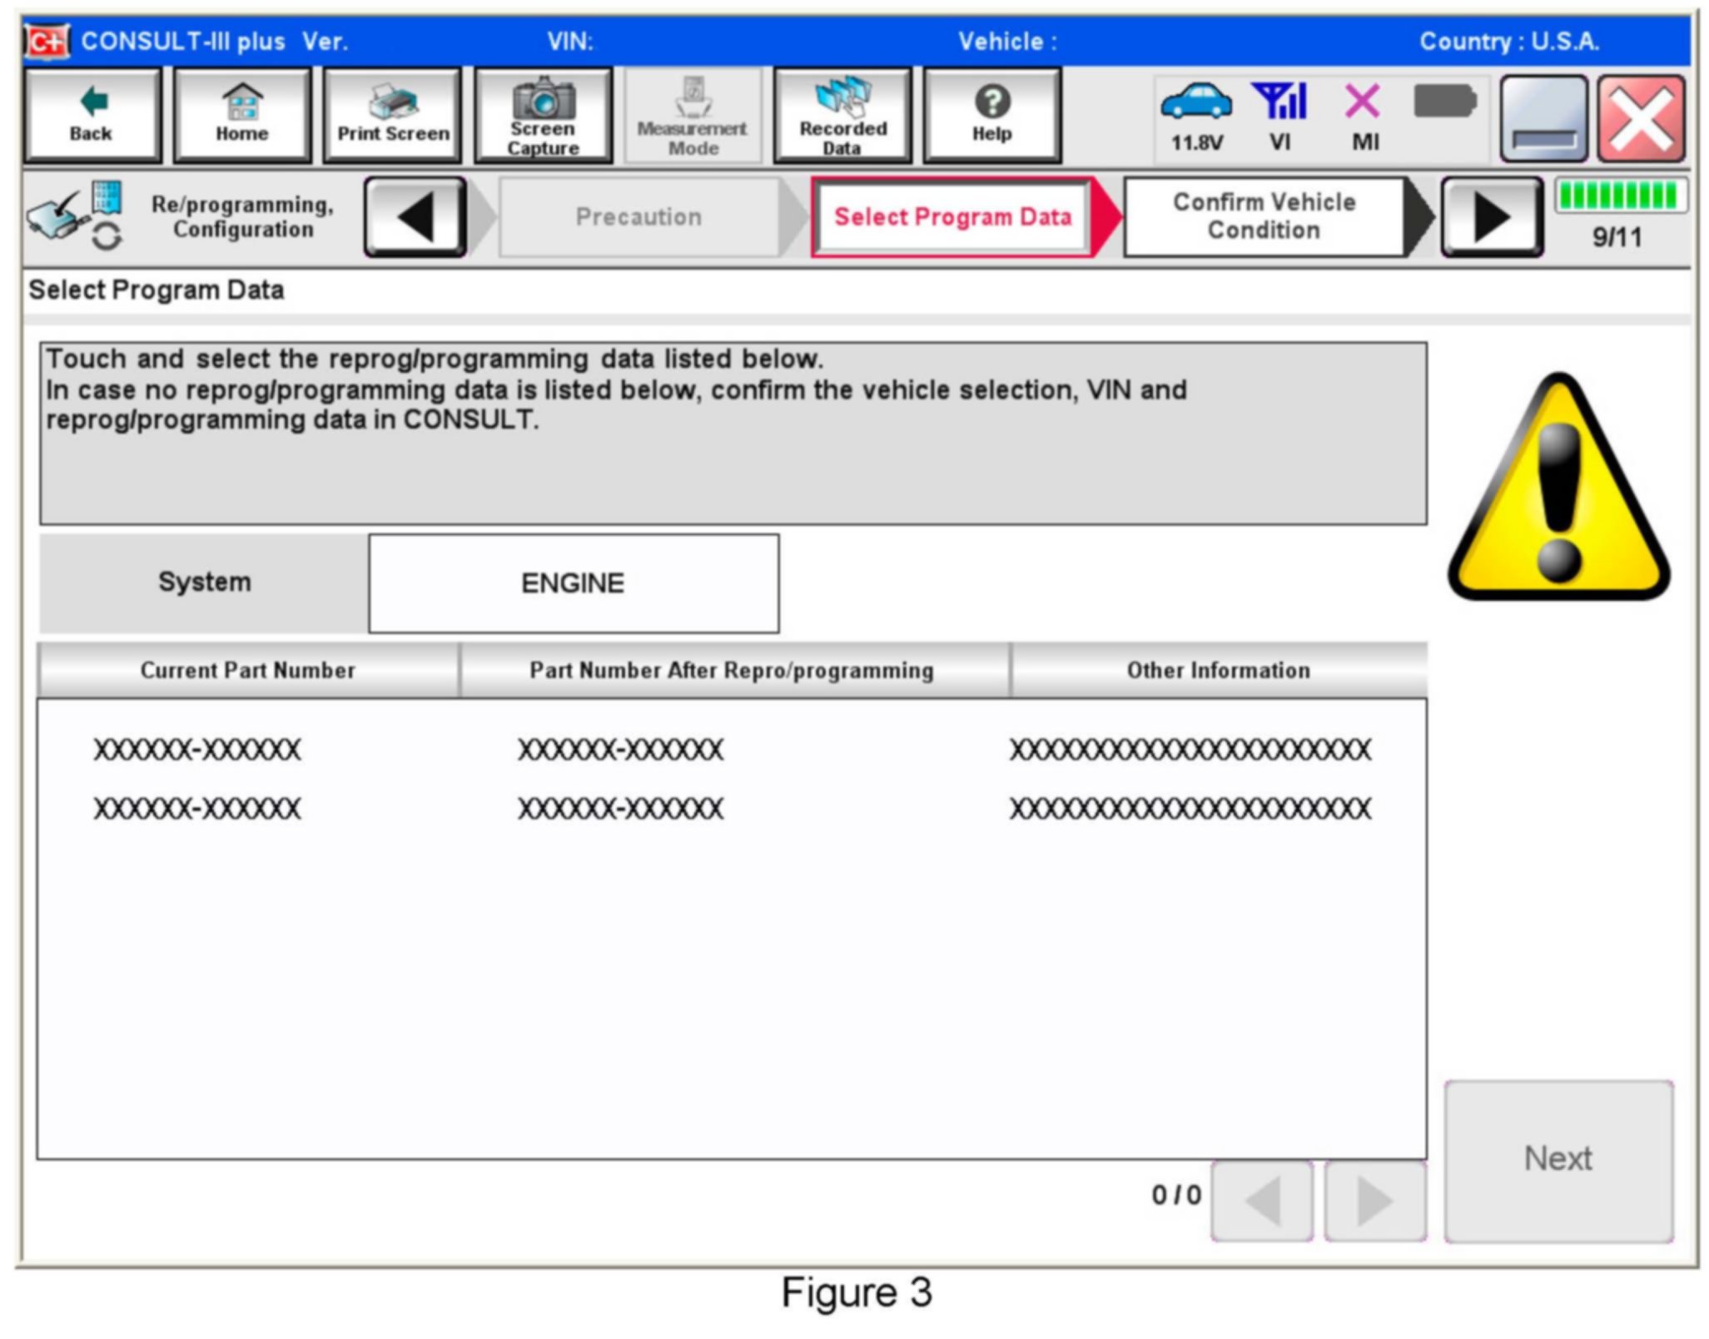Go to previous wizard step arrow

415,216
